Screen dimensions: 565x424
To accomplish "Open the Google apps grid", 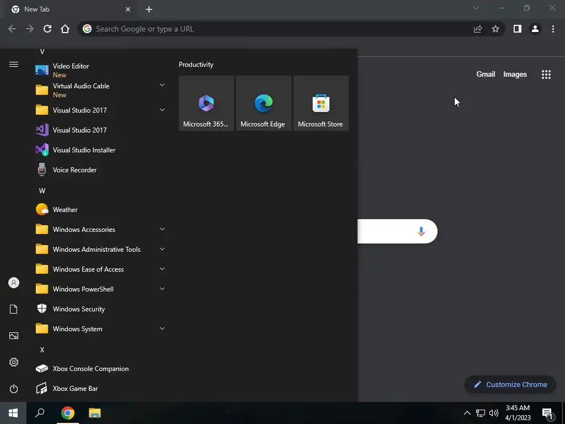I will pyautogui.click(x=546, y=75).
